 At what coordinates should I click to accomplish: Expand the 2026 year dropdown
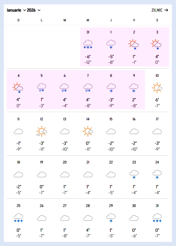(x=34, y=10)
